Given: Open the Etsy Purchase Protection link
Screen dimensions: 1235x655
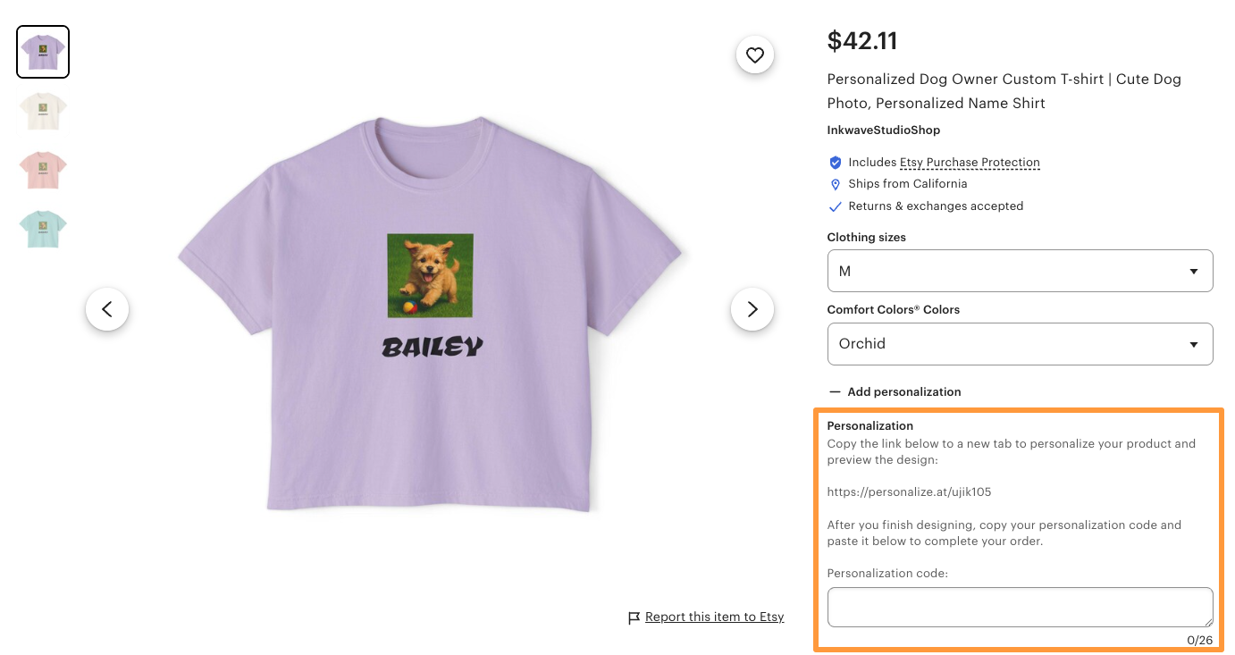Looking at the screenshot, I should (x=970, y=163).
